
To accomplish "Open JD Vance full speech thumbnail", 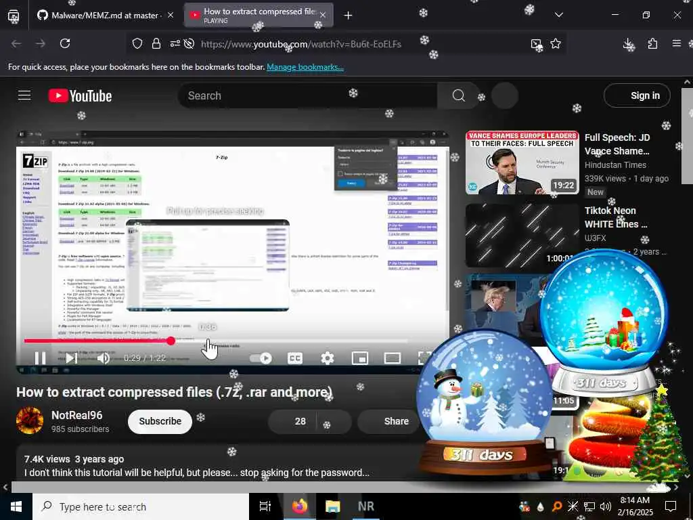I will click(522, 162).
